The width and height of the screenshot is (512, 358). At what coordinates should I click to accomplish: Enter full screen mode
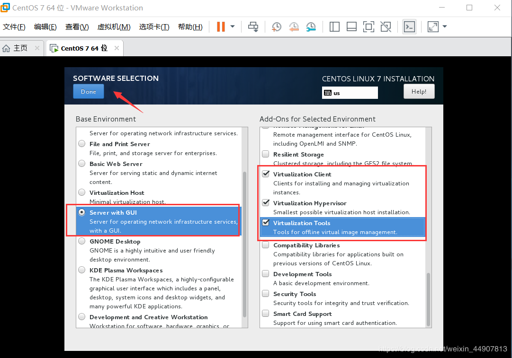(x=368, y=27)
